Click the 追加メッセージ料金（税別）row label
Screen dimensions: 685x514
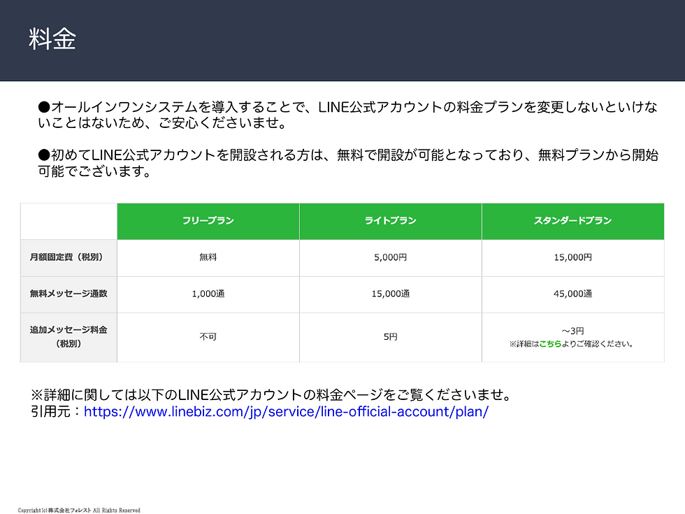tap(68, 337)
